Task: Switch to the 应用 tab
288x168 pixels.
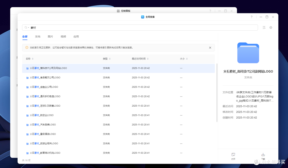Action: [x=76, y=37]
